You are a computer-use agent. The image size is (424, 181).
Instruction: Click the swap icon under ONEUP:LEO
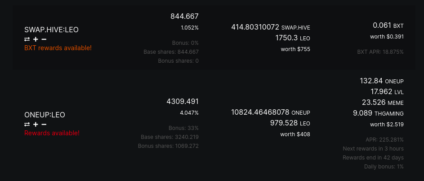(27, 125)
